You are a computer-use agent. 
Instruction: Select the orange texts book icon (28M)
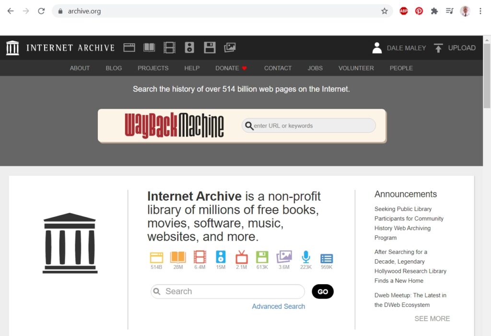[x=178, y=257]
